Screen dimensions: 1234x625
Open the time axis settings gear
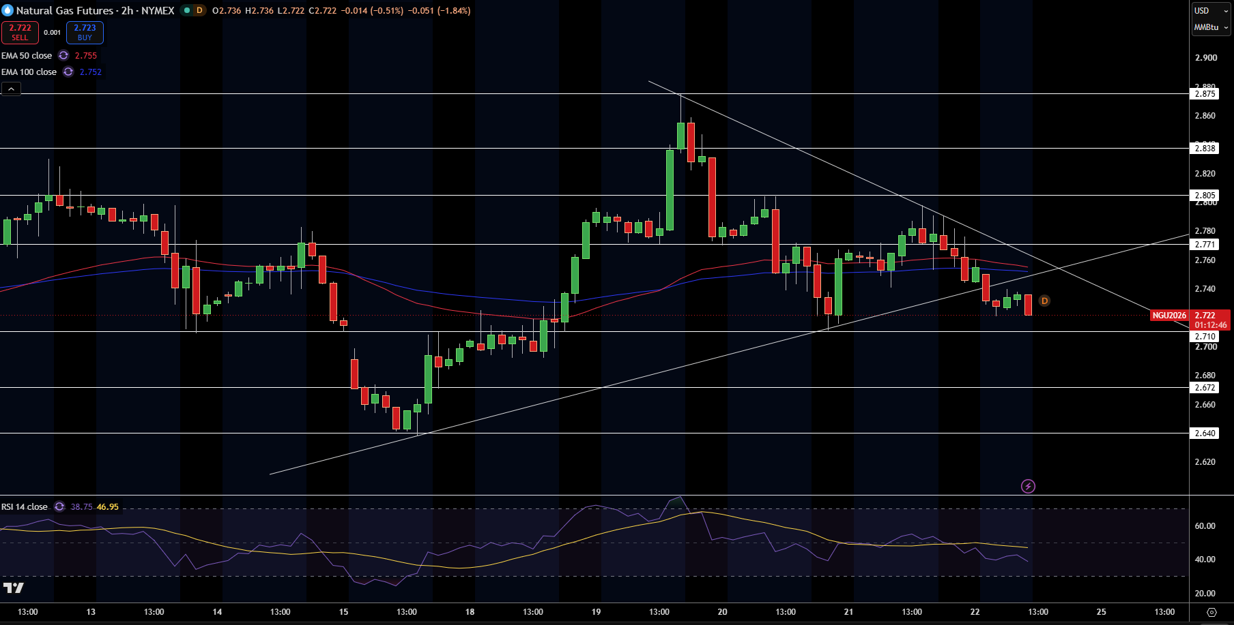(1211, 612)
